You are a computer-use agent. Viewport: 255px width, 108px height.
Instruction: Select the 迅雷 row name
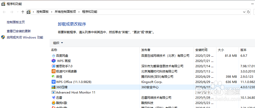click(x=59, y=97)
